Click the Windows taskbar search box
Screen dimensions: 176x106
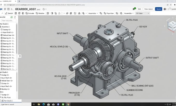[x=16, y=104]
